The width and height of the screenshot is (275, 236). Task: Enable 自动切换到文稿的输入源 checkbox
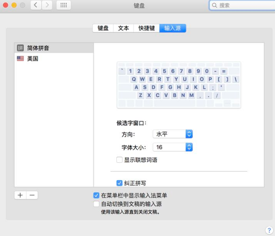coord(96,204)
